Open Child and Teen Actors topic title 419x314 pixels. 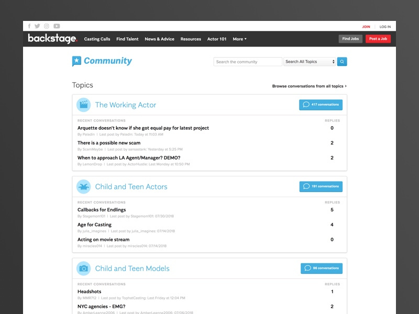[x=131, y=187]
